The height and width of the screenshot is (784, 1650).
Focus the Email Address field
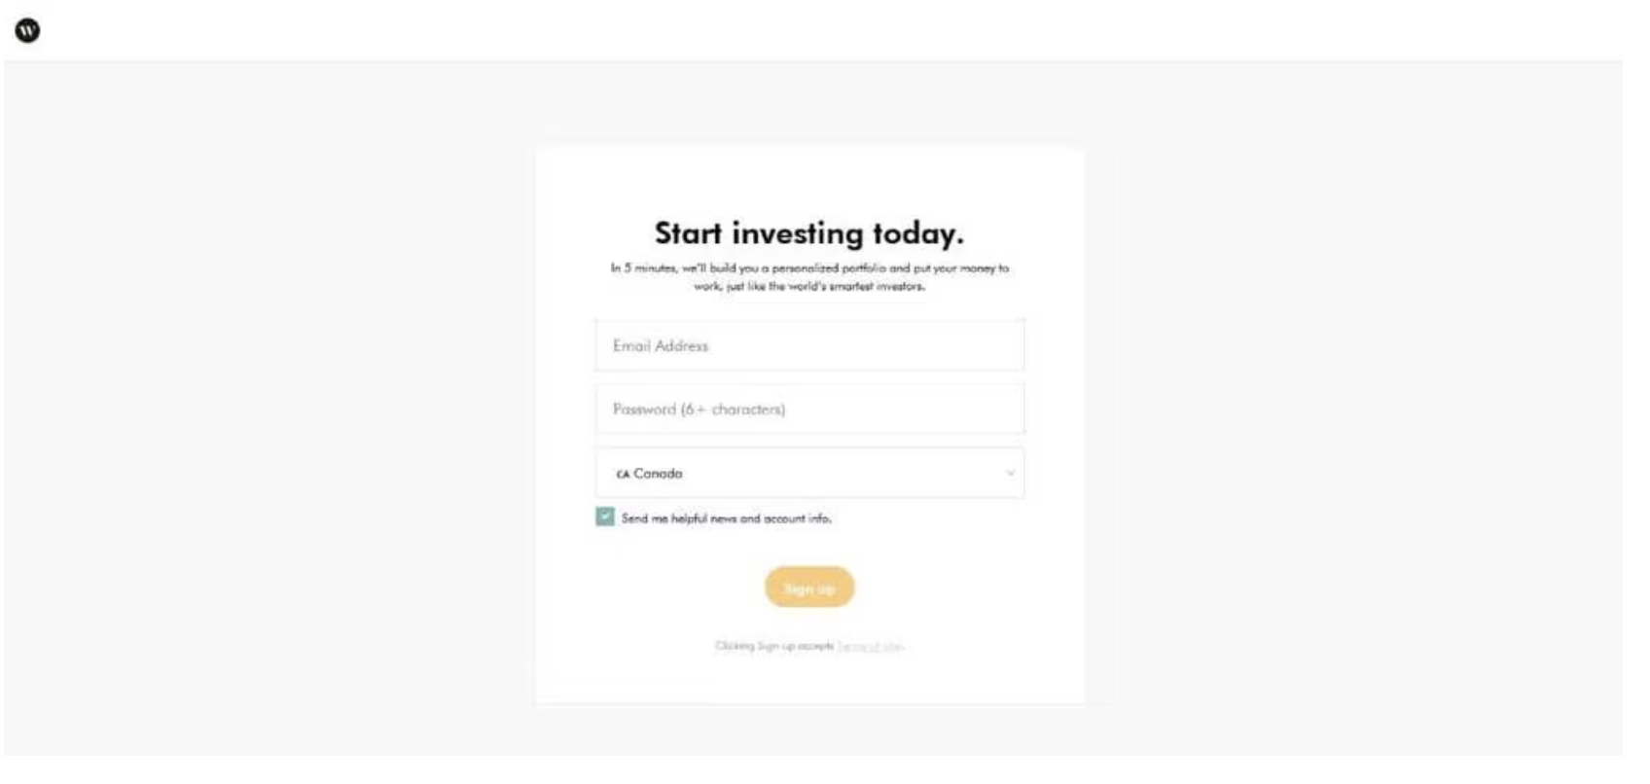coord(809,345)
